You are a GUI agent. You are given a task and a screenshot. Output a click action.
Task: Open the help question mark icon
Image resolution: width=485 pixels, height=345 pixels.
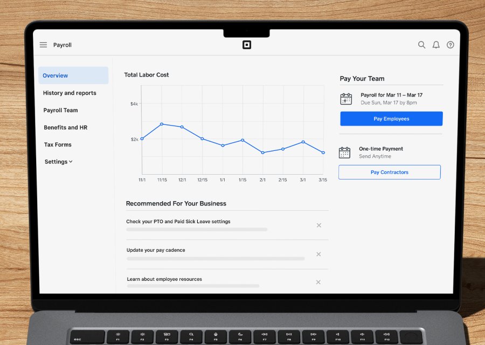click(x=451, y=45)
